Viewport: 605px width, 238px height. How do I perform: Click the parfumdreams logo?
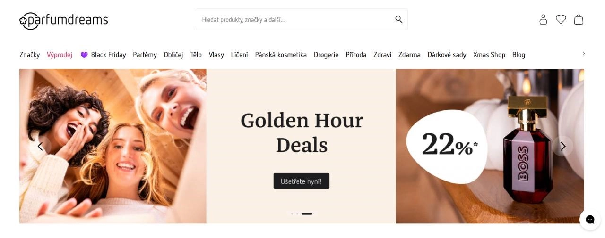(x=64, y=20)
